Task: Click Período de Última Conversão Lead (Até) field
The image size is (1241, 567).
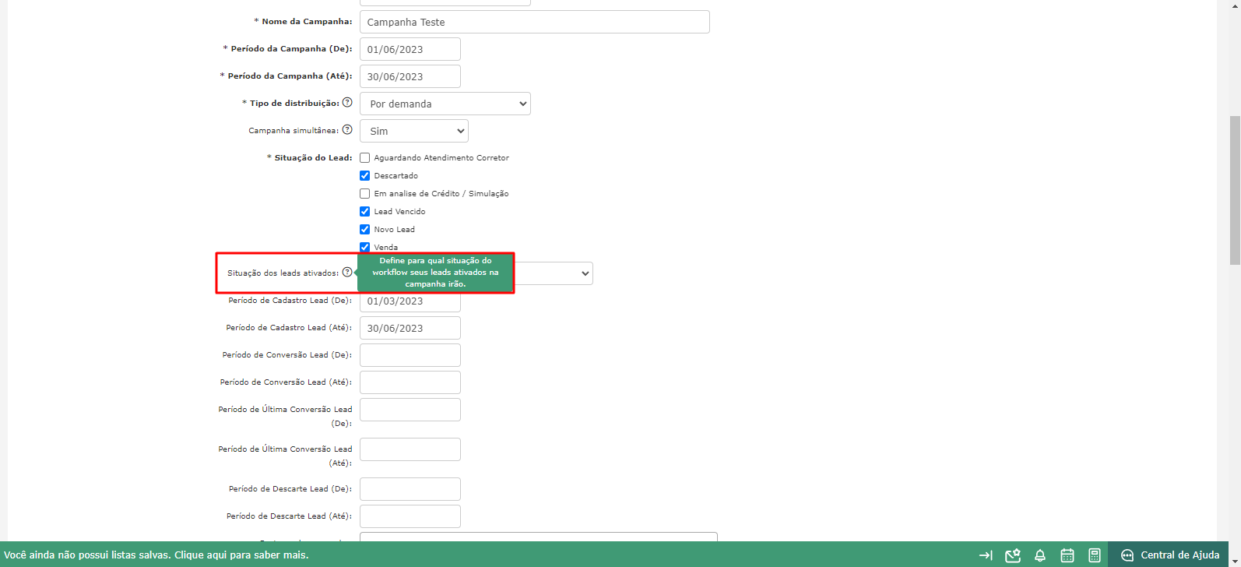Action: pos(410,449)
